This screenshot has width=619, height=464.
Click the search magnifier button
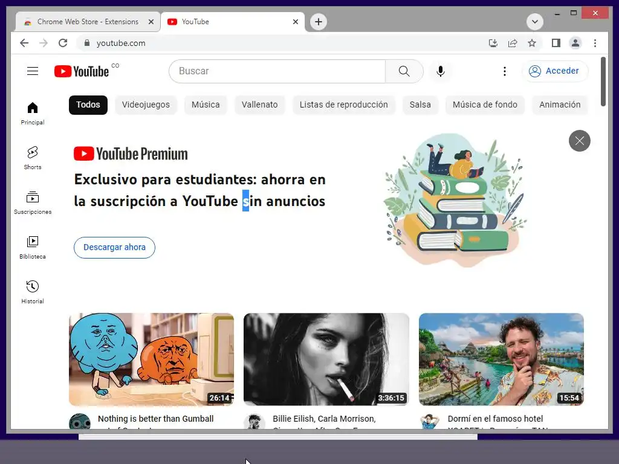(404, 71)
